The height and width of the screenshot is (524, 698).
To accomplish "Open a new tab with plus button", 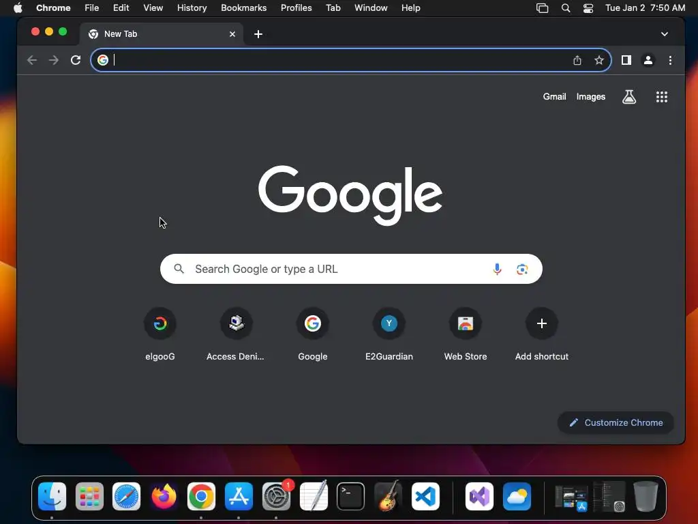I will point(258,34).
